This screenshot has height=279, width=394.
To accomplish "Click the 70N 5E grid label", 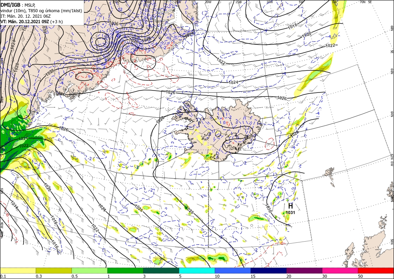I will 366,2.
